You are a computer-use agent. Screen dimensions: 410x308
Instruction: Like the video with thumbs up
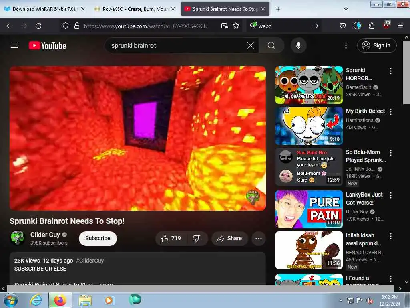tap(171, 238)
